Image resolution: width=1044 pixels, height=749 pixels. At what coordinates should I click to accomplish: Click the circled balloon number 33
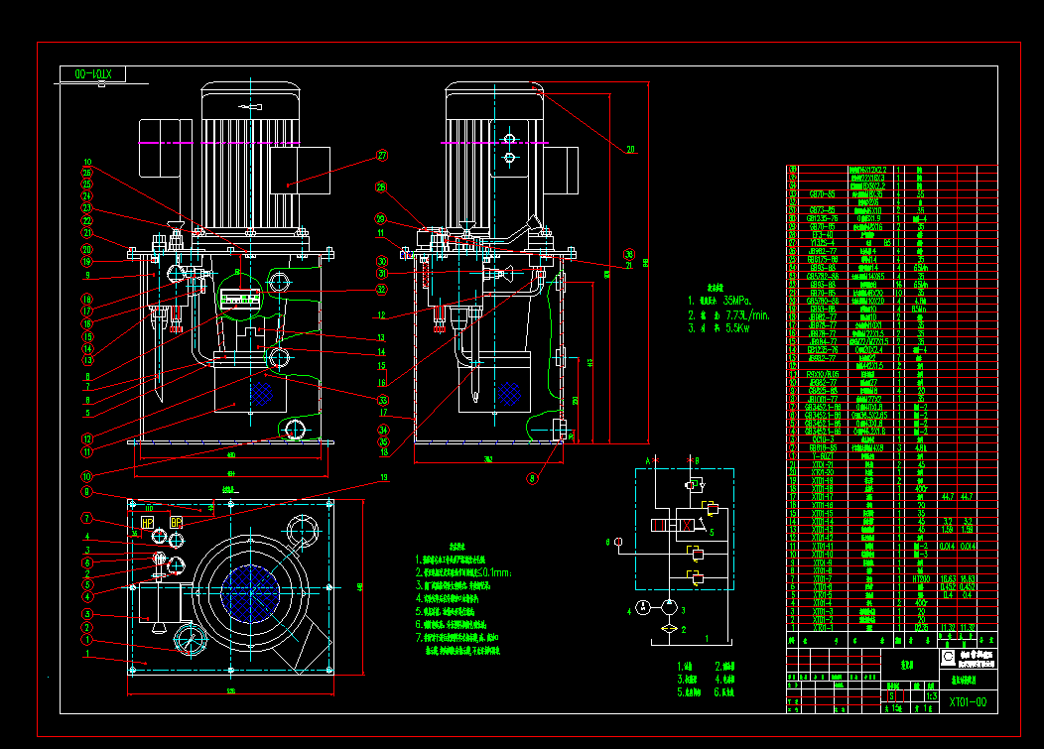(x=383, y=400)
